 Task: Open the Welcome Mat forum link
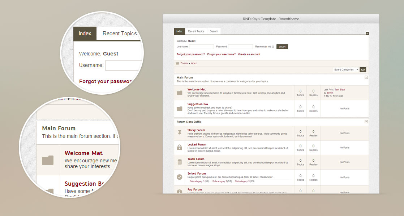pos(197,90)
